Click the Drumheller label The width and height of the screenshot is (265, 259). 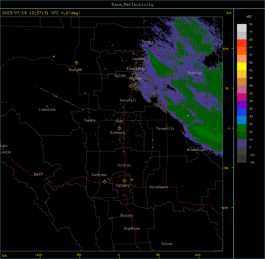(x=196, y=150)
